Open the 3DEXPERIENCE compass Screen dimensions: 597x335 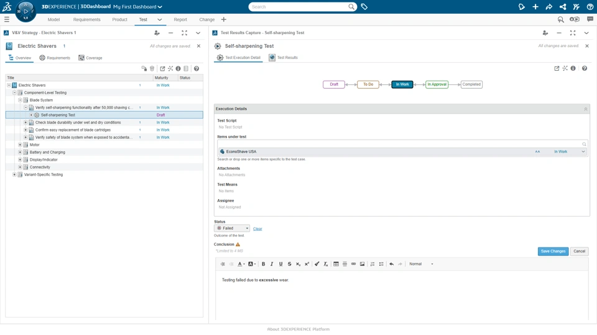coord(25,11)
